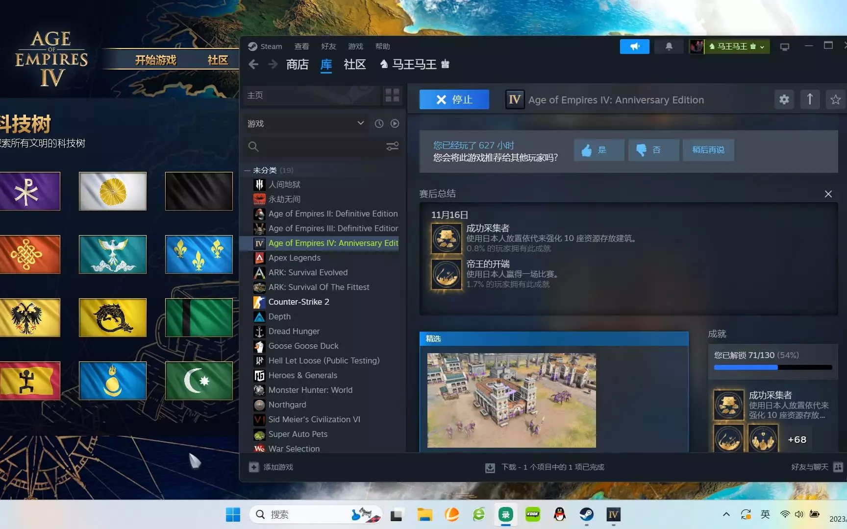The width and height of the screenshot is (847, 529).
Task: Select the blue Mongol flag civilization
Action: (x=113, y=381)
